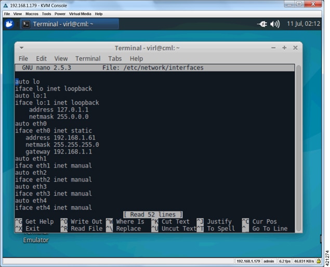Click the 'Read 52 lines' status message

tap(153, 214)
